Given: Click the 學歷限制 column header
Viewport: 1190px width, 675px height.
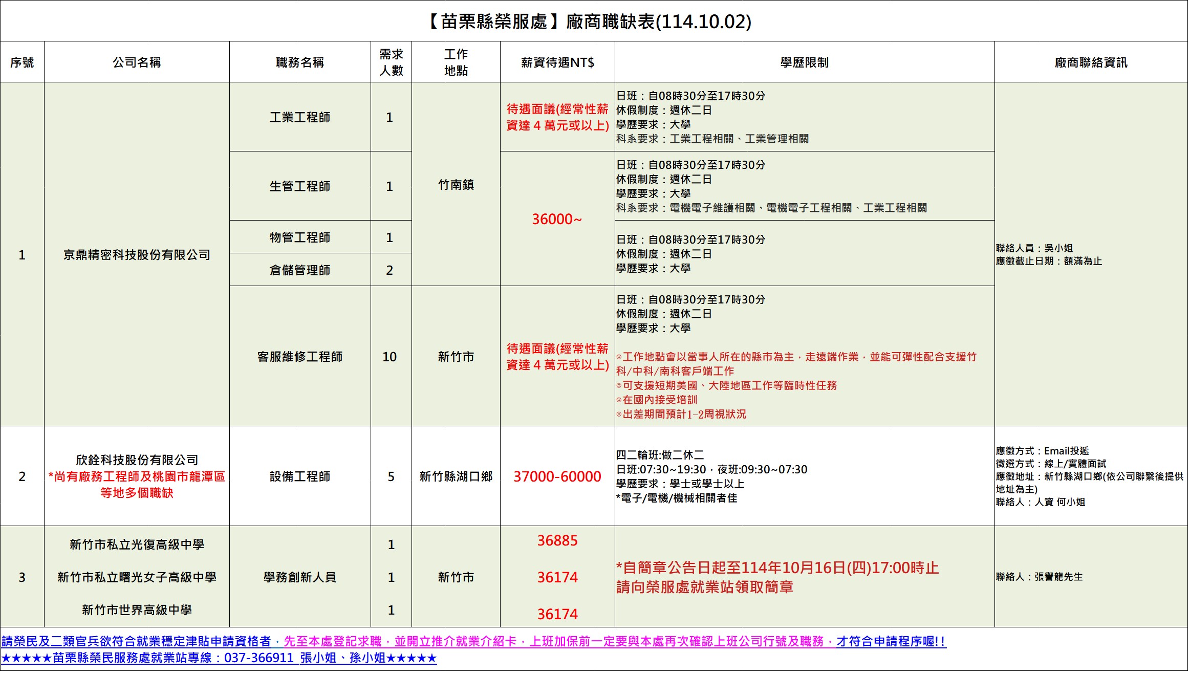Looking at the screenshot, I should [804, 62].
